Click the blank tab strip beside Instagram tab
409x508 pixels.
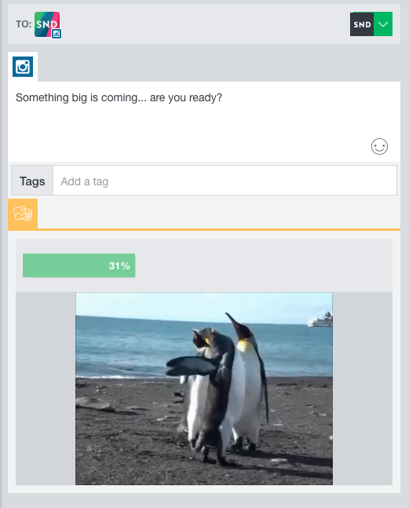(x=219, y=67)
